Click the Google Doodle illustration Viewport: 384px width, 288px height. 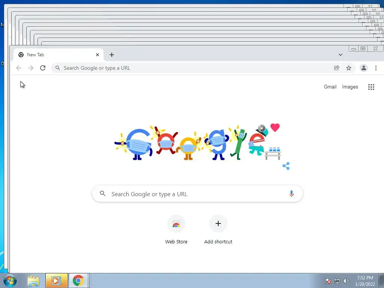click(197, 142)
